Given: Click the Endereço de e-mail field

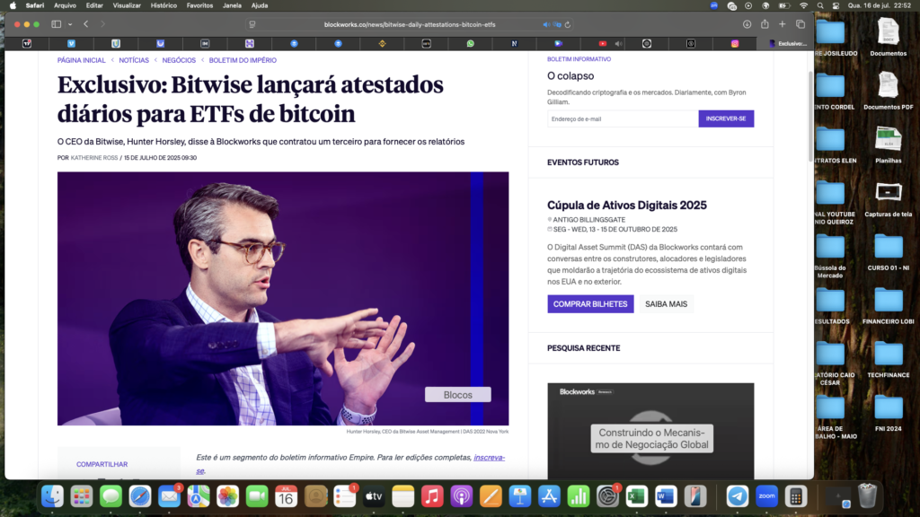Looking at the screenshot, I should [623, 119].
